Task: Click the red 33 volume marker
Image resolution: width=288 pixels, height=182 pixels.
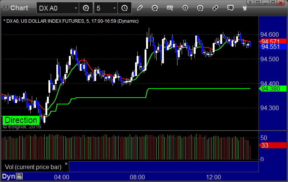Action: (x=272, y=145)
